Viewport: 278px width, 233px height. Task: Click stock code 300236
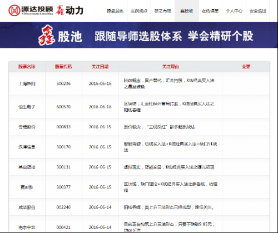click(x=63, y=83)
